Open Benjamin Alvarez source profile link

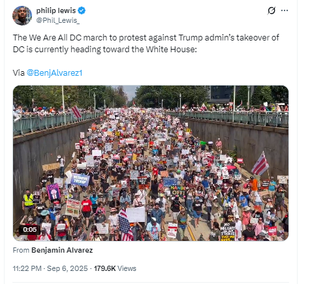[62, 250]
